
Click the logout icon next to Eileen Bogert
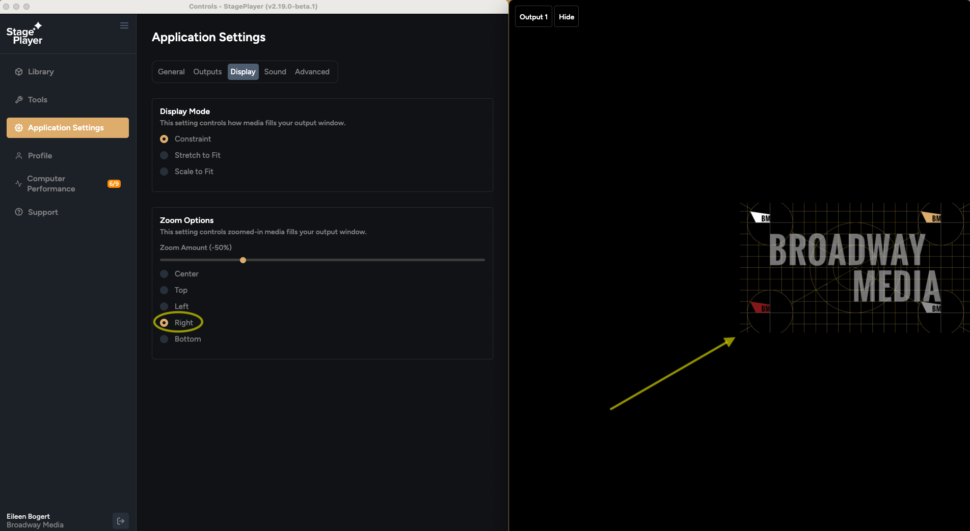coord(121,521)
